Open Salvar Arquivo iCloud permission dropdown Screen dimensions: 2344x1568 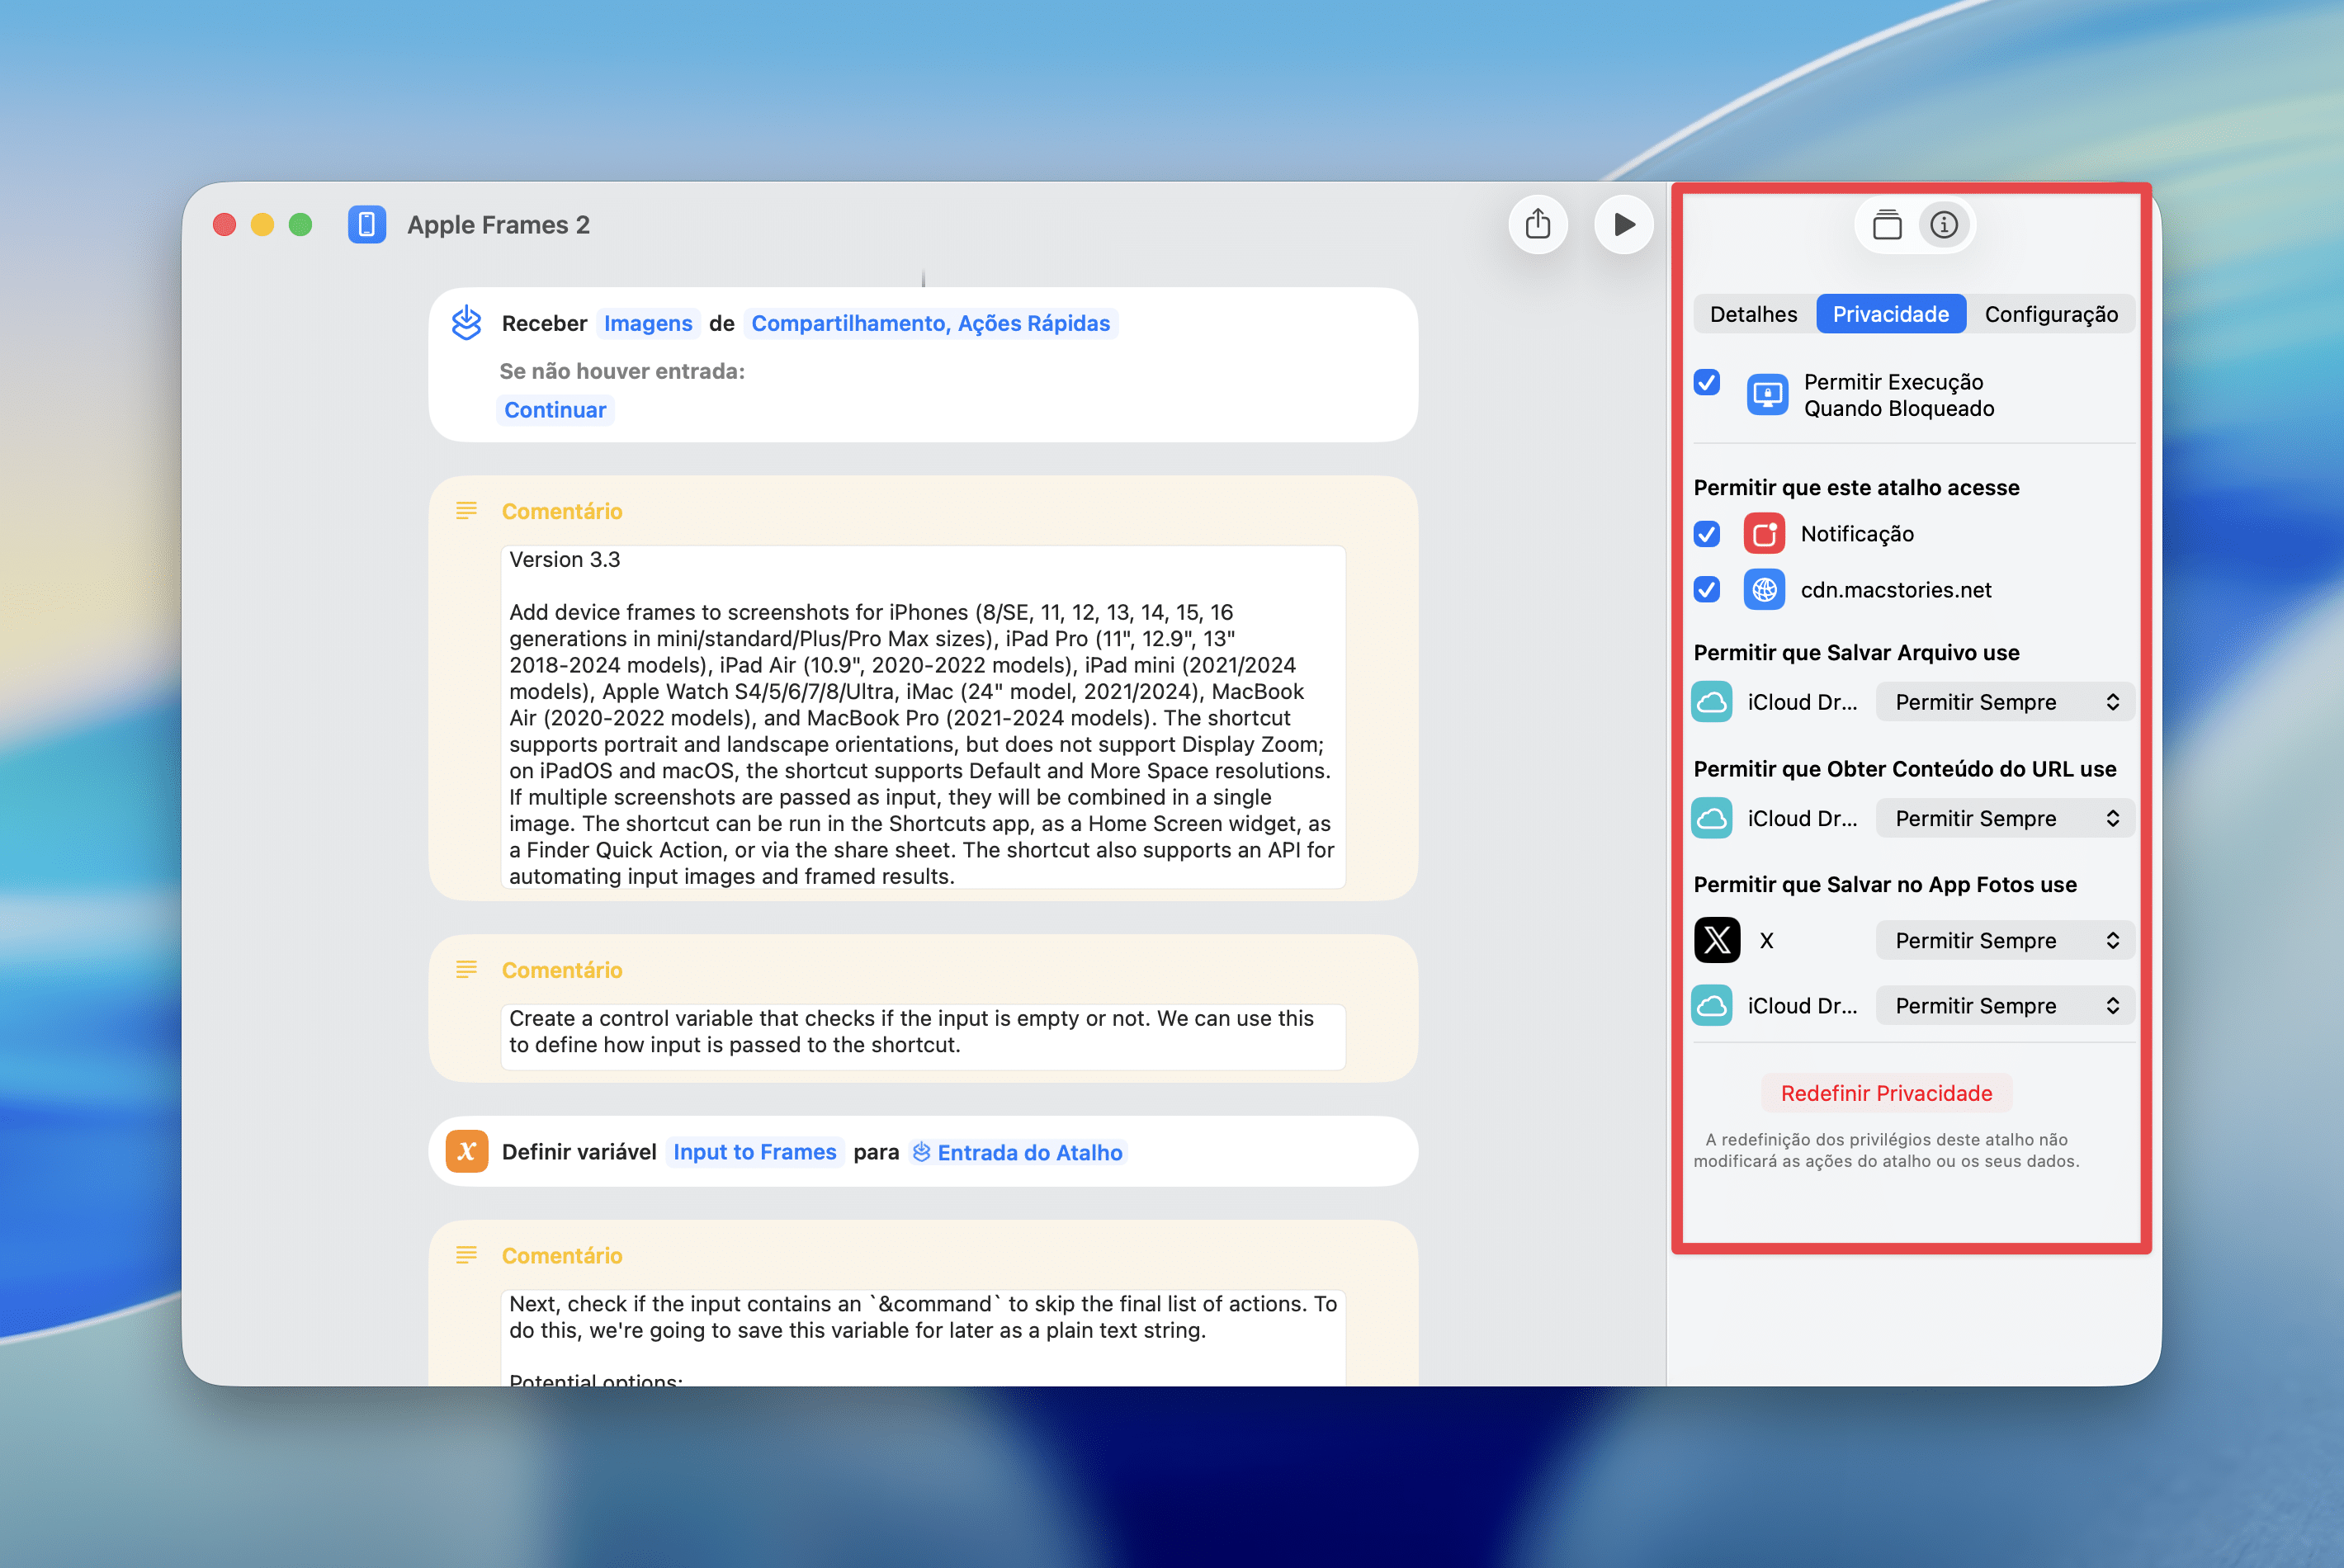point(2004,702)
